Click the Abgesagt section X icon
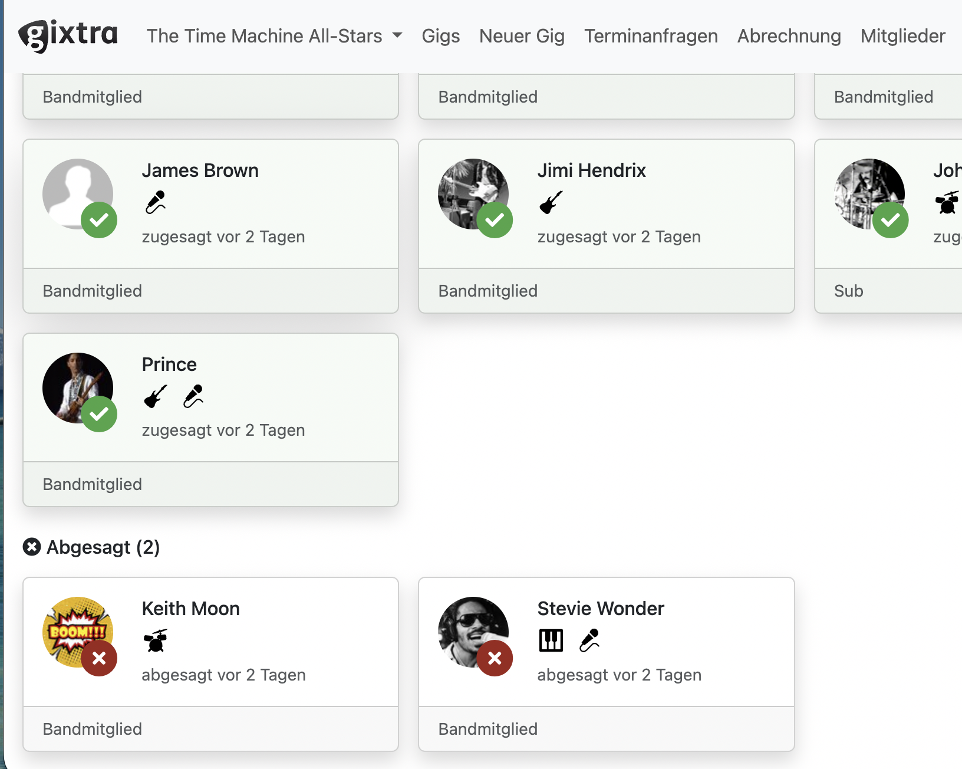The height and width of the screenshot is (769, 962). (32, 547)
